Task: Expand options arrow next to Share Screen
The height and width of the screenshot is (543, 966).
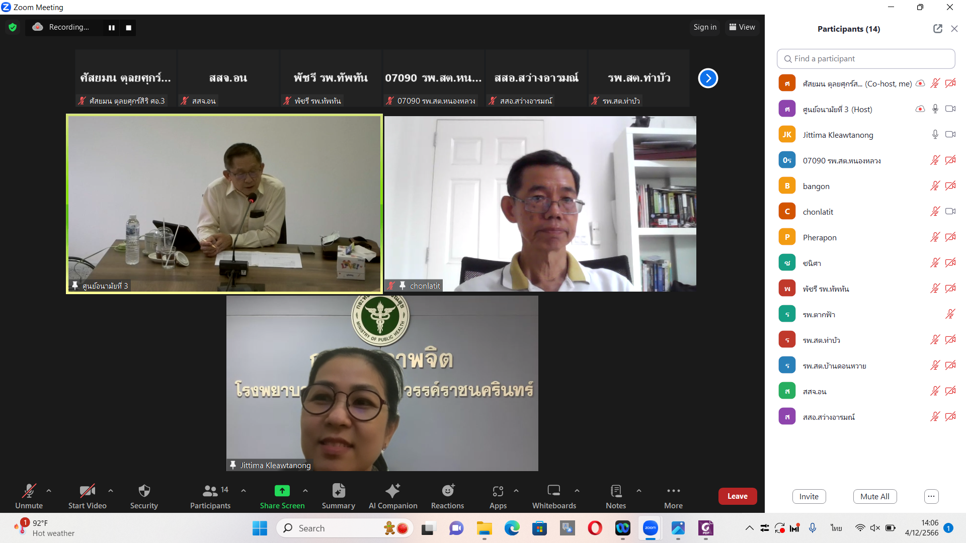Action: tap(305, 491)
